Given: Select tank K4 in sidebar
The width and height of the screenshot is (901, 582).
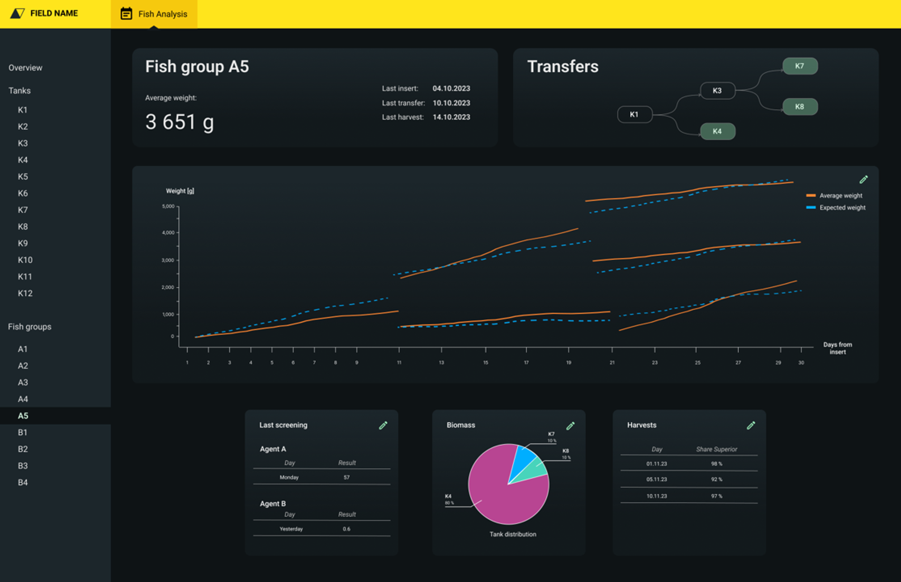Looking at the screenshot, I should 23,160.
